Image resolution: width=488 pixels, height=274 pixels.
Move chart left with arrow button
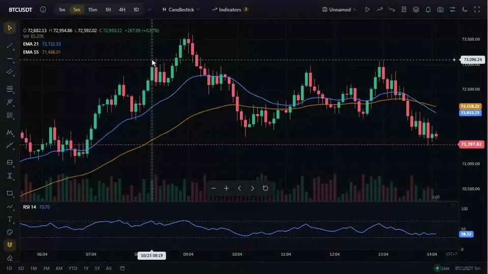pyautogui.click(x=239, y=188)
